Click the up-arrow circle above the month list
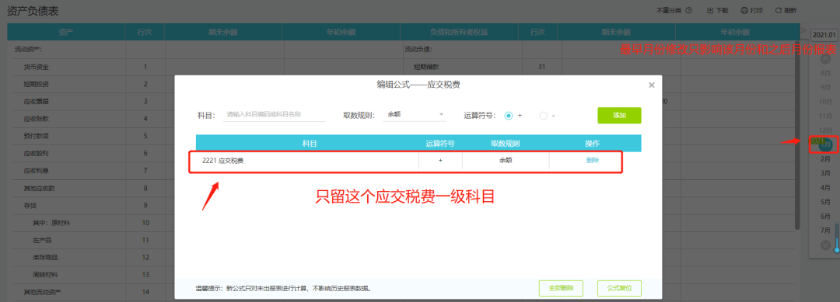 point(825,59)
